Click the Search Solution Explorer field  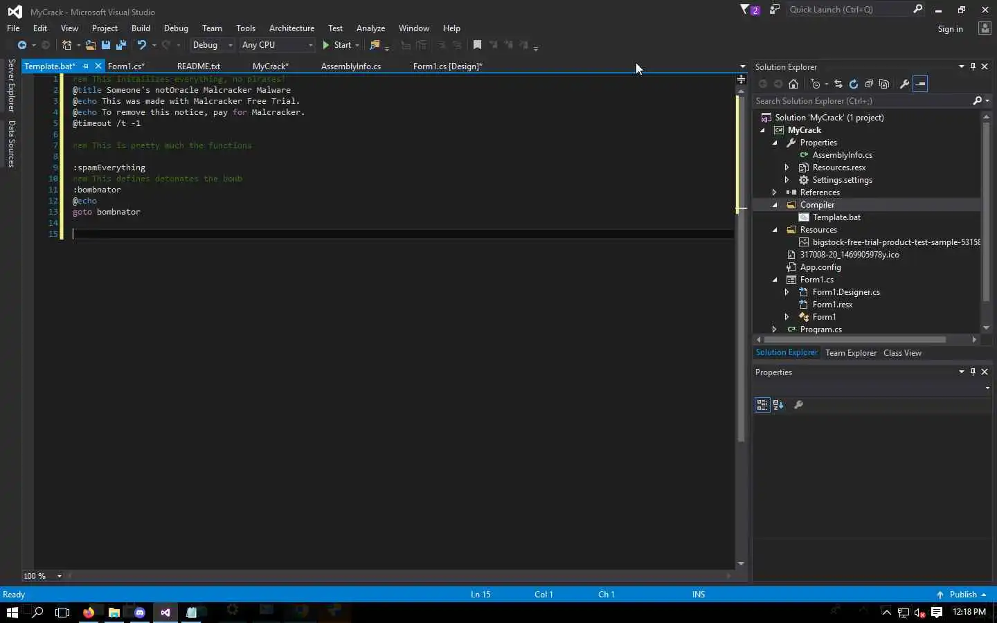[863, 101]
